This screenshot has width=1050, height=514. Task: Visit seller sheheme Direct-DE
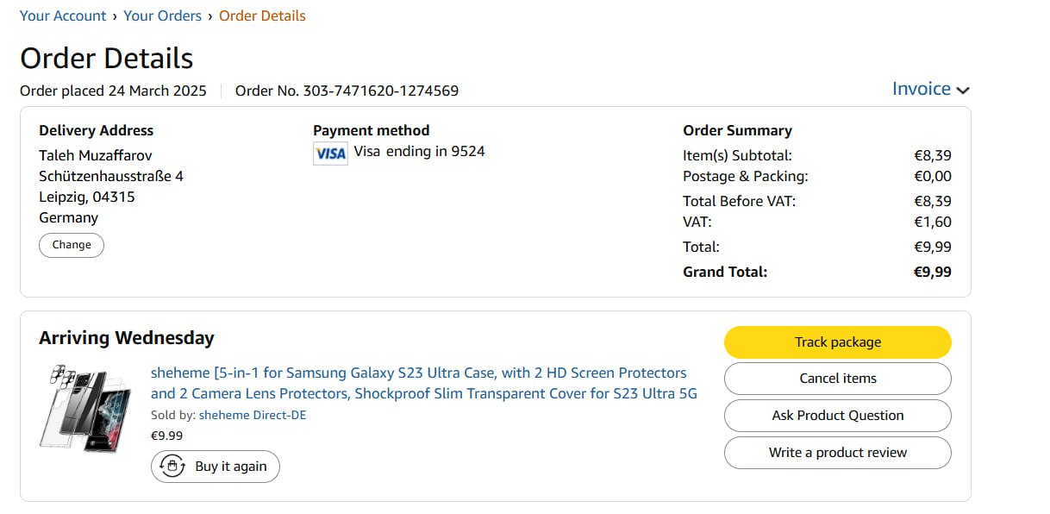click(x=253, y=415)
